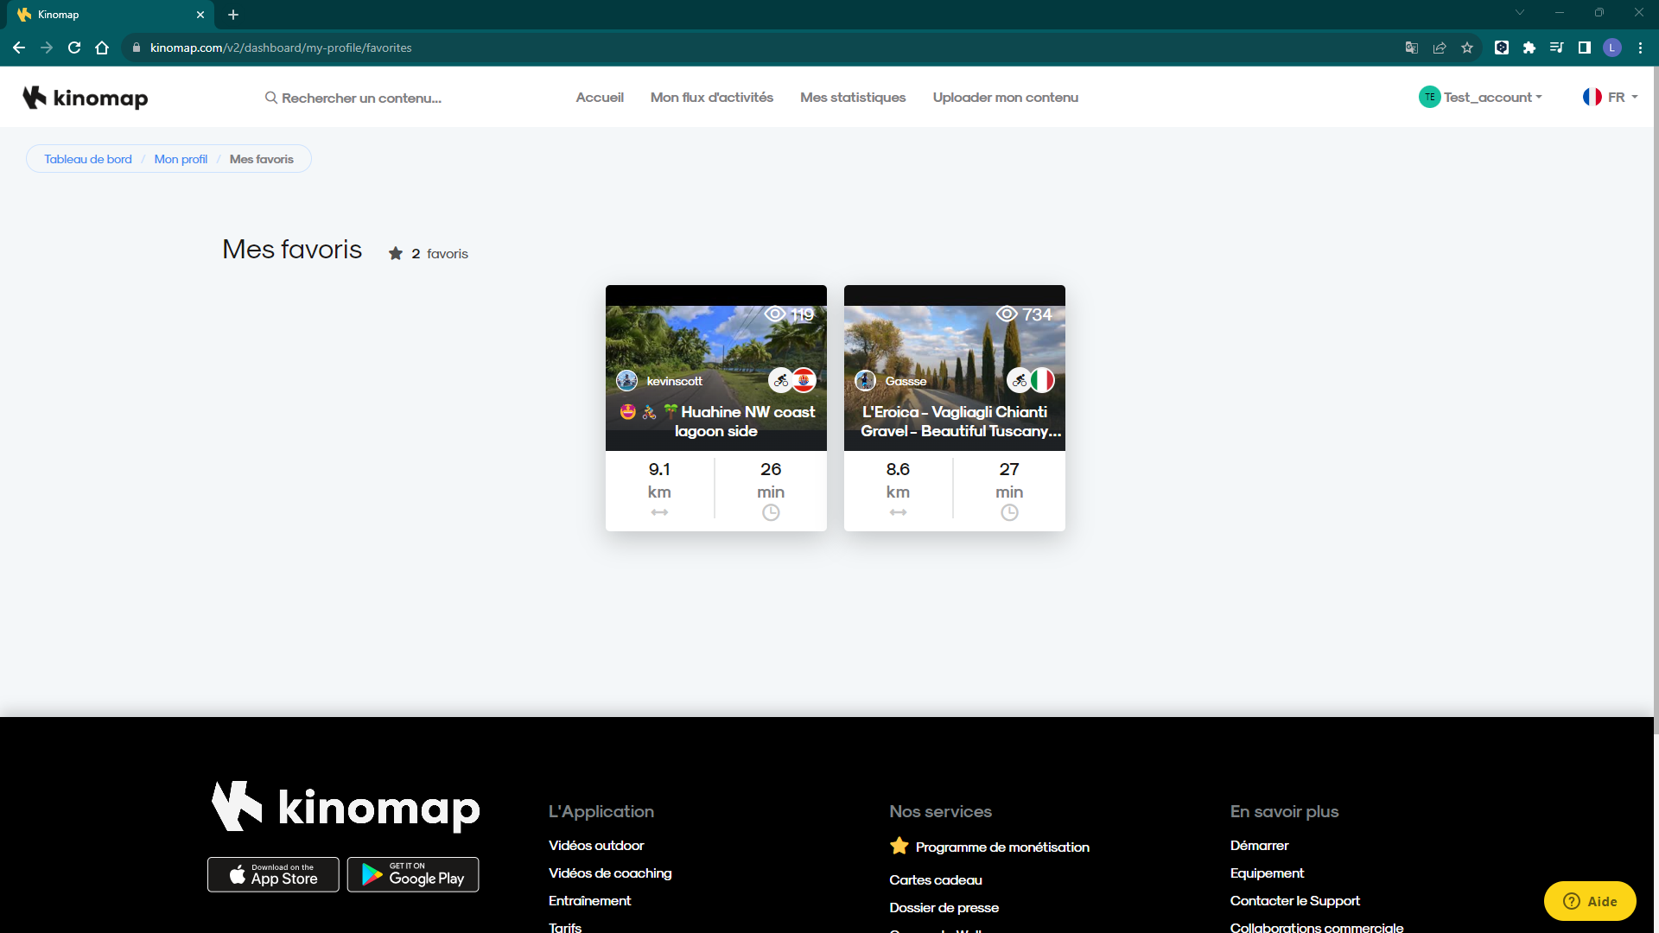Open Chrome profile avatar L
This screenshot has width=1659, height=933.
[1612, 48]
